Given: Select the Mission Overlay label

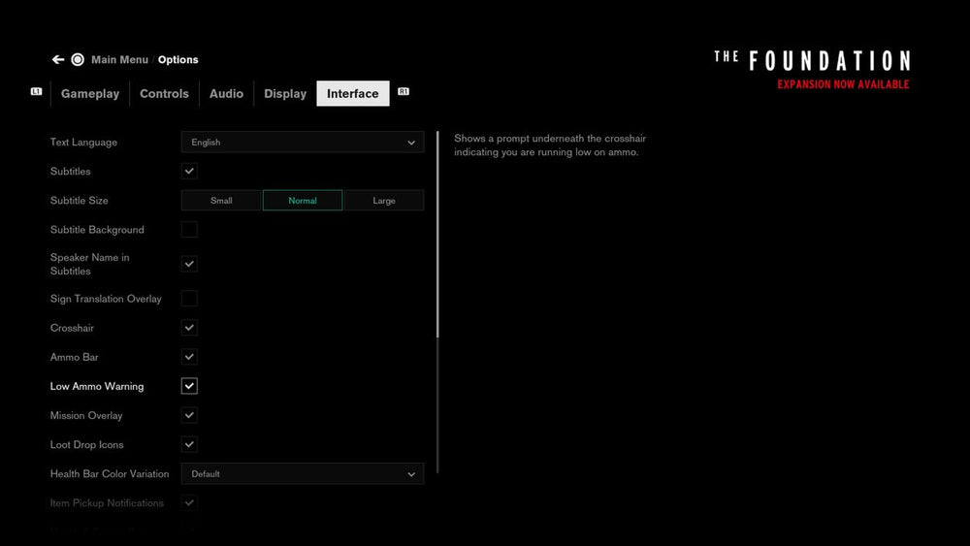Looking at the screenshot, I should 86,415.
